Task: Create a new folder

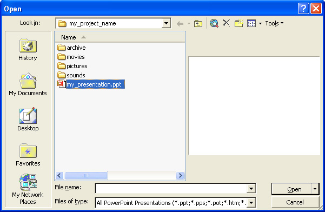Action: coord(239,23)
